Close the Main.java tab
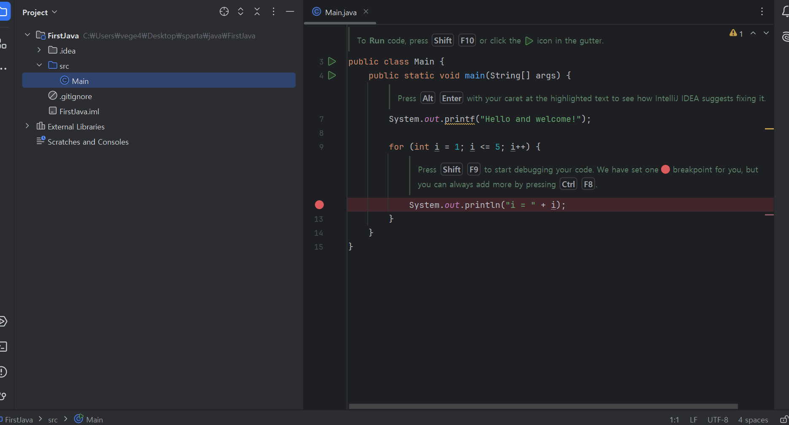 click(x=366, y=12)
